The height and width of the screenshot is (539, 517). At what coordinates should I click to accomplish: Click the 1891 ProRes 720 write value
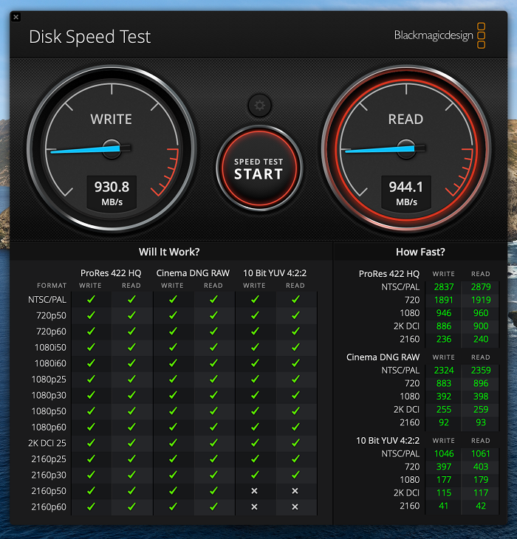444,300
